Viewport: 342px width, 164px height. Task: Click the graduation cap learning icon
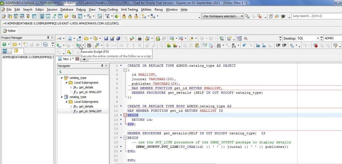(283, 16)
